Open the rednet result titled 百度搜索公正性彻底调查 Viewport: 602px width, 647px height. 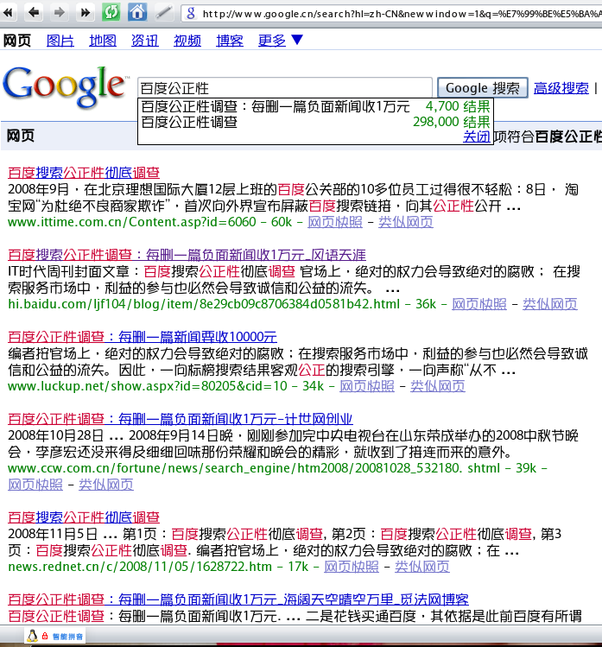84,517
